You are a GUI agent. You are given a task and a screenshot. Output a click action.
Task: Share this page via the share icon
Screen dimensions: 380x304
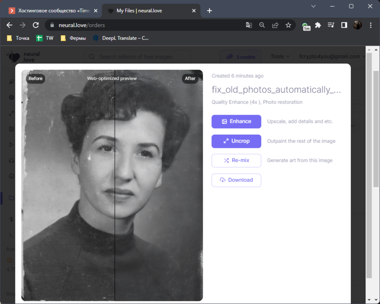(x=275, y=26)
